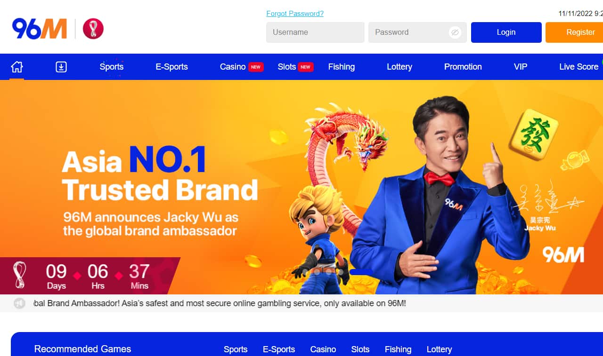Image resolution: width=603 pixels, height=356 pixels.
Task: Go to the Home icon in navbar
Action: pyautogui.click(x=16, y=67)
